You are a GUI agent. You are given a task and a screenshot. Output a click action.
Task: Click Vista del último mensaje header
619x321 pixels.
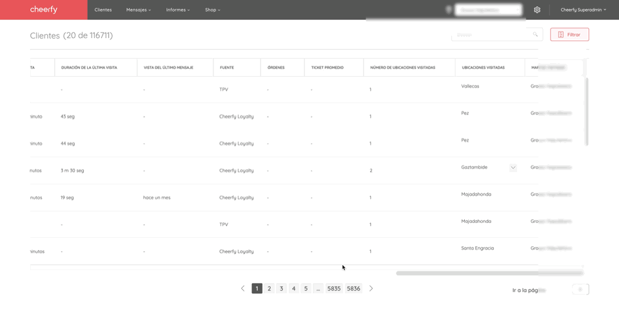(x=168, y=68)
